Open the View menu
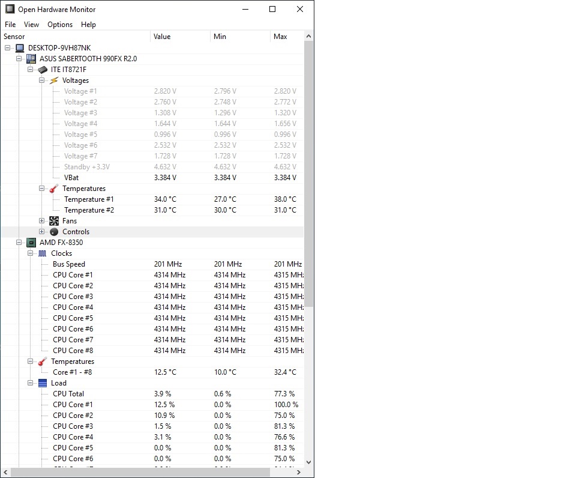576x478 pixels. pyautogui.click(x=31, y=24)
